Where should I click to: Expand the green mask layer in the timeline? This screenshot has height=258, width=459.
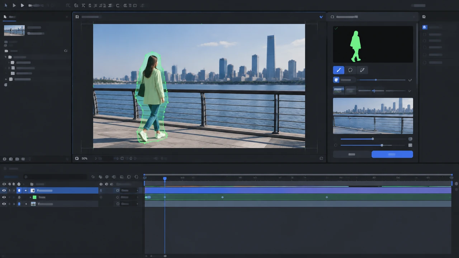30,197
